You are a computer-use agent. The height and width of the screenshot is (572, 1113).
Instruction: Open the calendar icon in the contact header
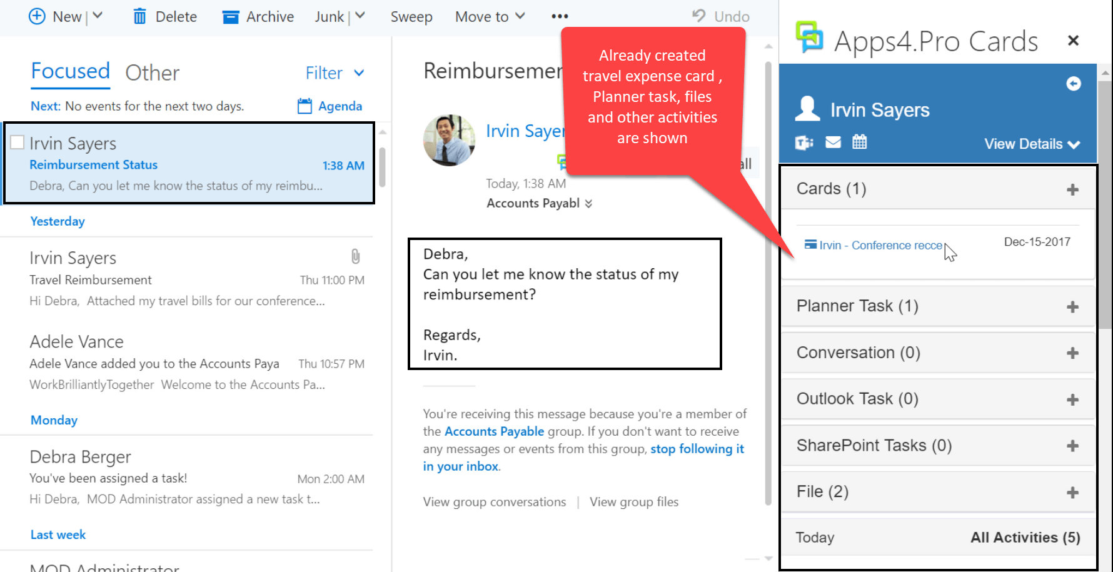coord(860,142)
